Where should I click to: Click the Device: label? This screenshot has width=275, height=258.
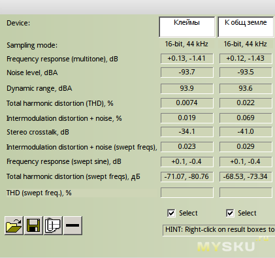click(18, 23)
